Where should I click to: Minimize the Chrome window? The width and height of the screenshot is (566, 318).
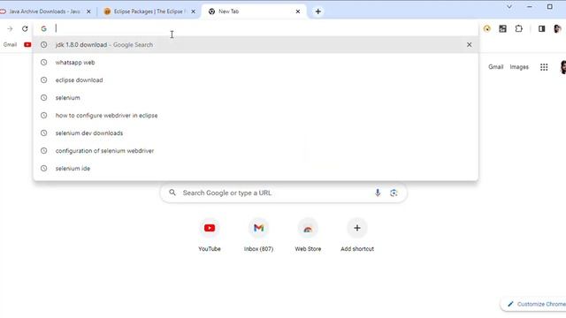pyautogui.click(x=530, y=6)
